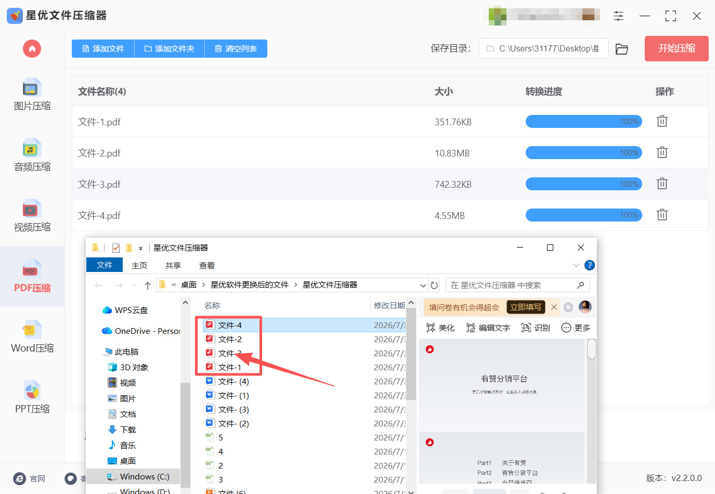
Task: Open 图片压缩 image compression tool
Action: 32,95
